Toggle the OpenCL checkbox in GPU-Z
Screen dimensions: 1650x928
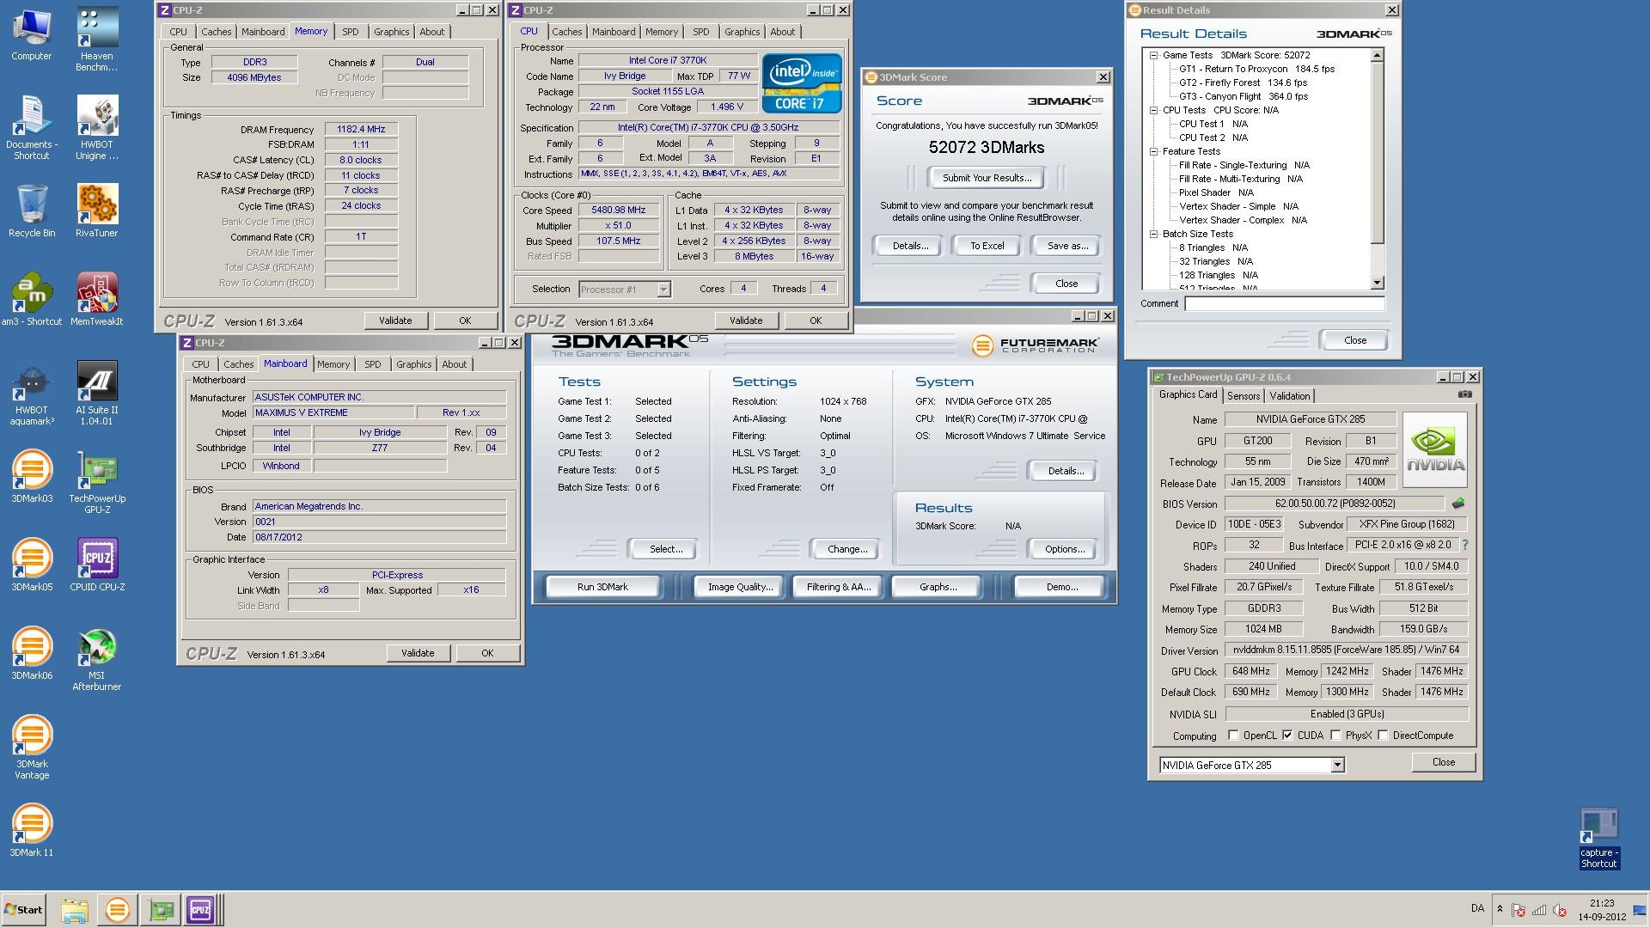click(x=1233, y=736)
